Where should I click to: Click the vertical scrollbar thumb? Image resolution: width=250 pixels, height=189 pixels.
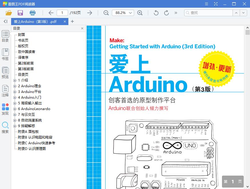click(247, 32)
